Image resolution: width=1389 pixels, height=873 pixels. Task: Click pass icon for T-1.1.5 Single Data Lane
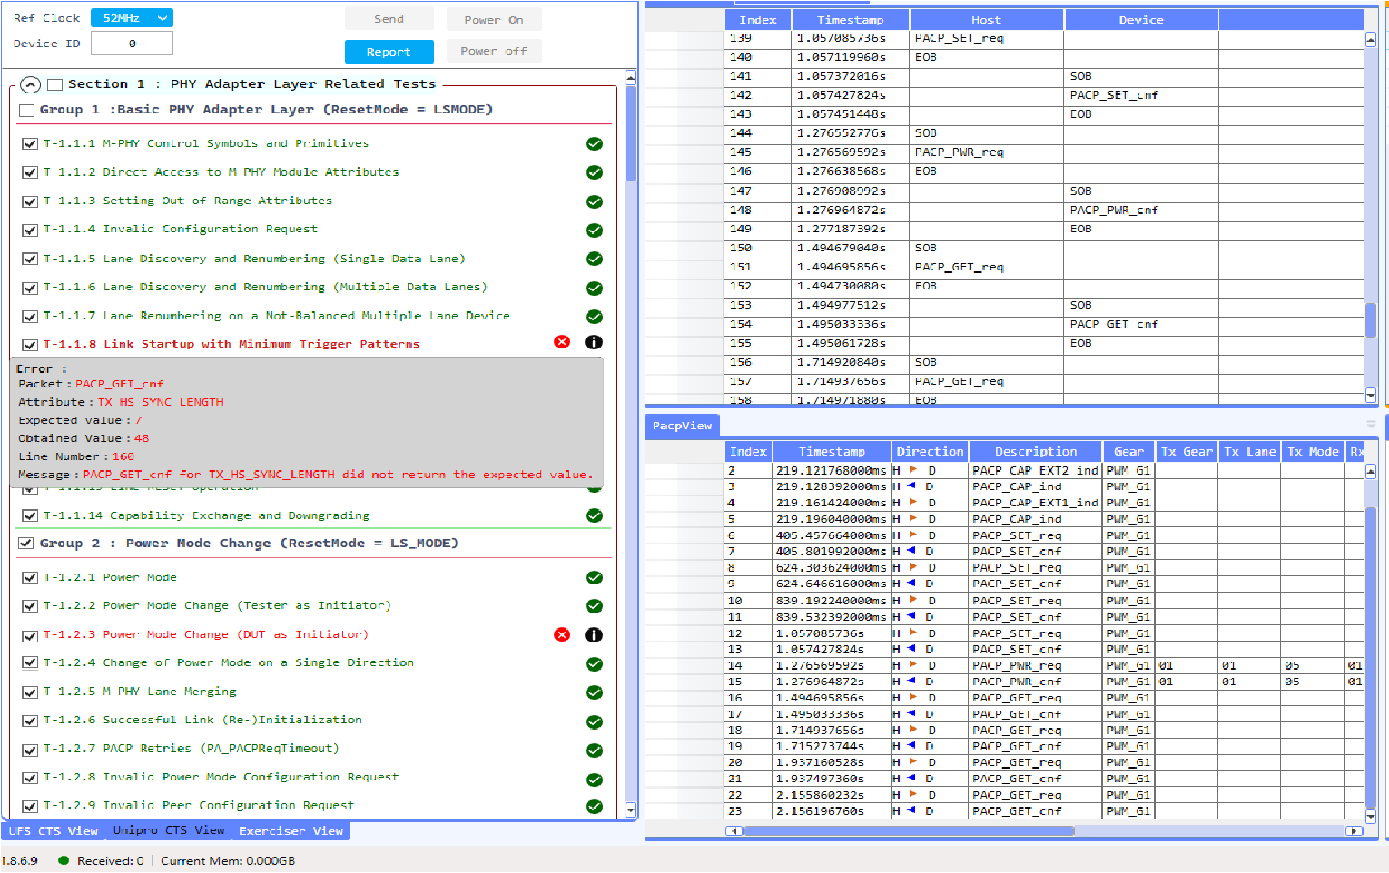pos(595,259)
